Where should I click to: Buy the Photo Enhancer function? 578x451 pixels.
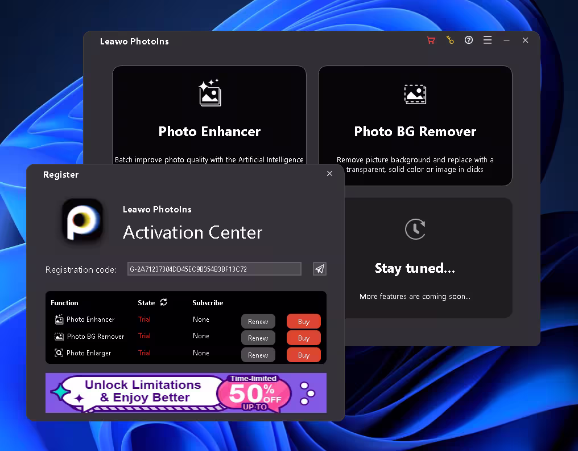tap(304, 322)
